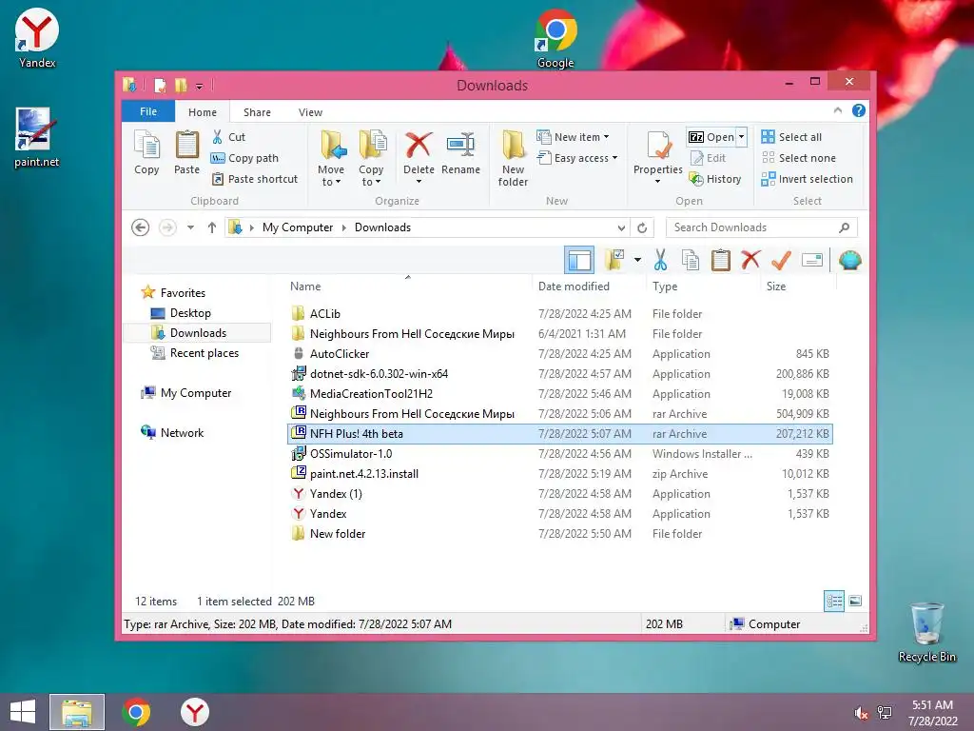The width and height of the screenshot is (974, 731).
Task: Collapse the ribbon with the chevron
Action: pos(837,110)
